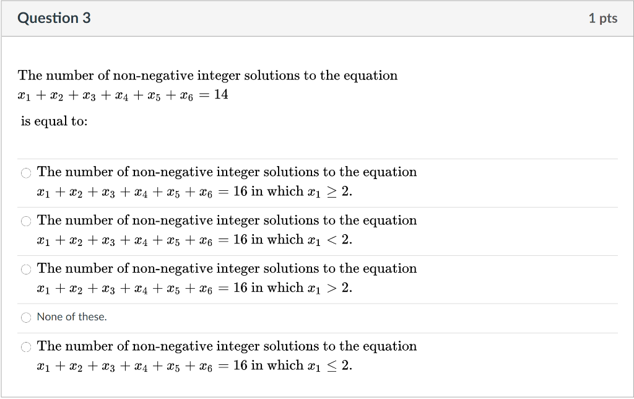Select the None of these radio button
Image resolution: width=634 pixels, height=399 pixels.
(x=25, y=317)
